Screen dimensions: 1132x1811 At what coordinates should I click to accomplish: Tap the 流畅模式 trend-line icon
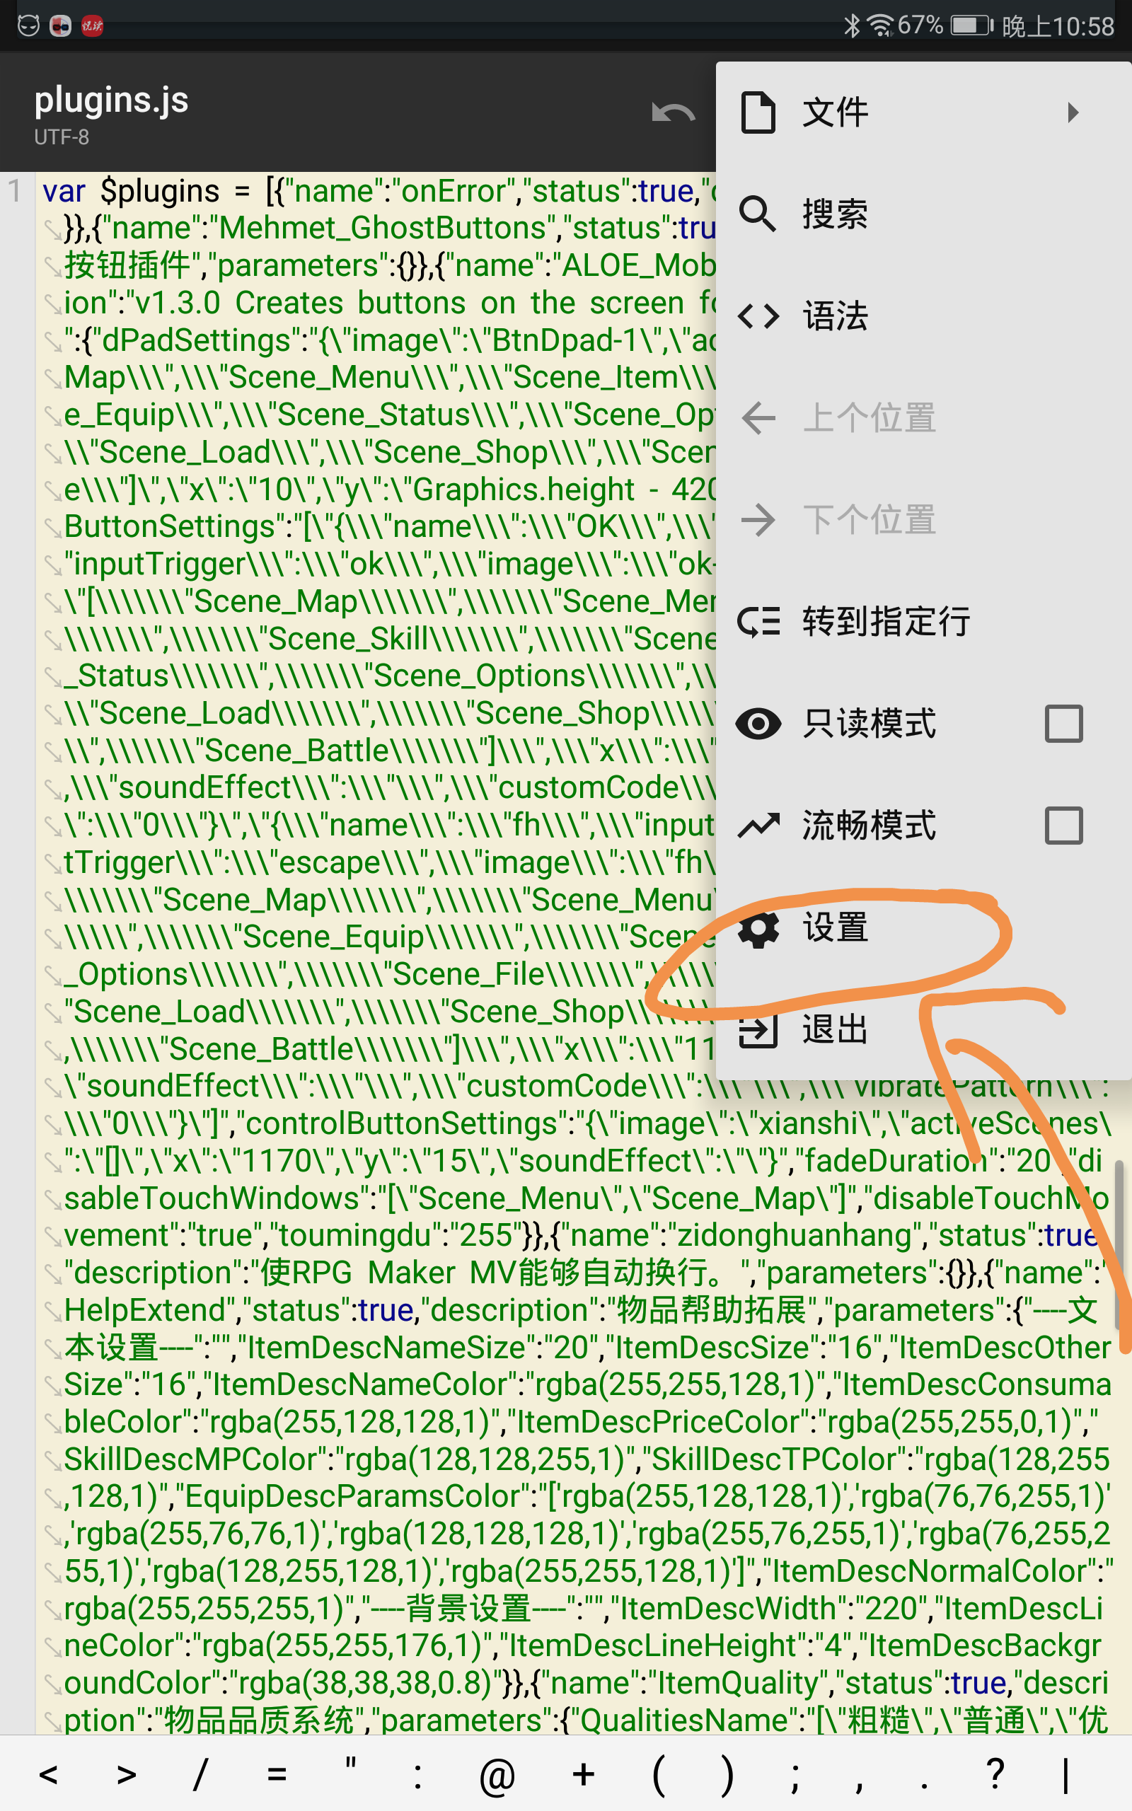coord(758,826)
